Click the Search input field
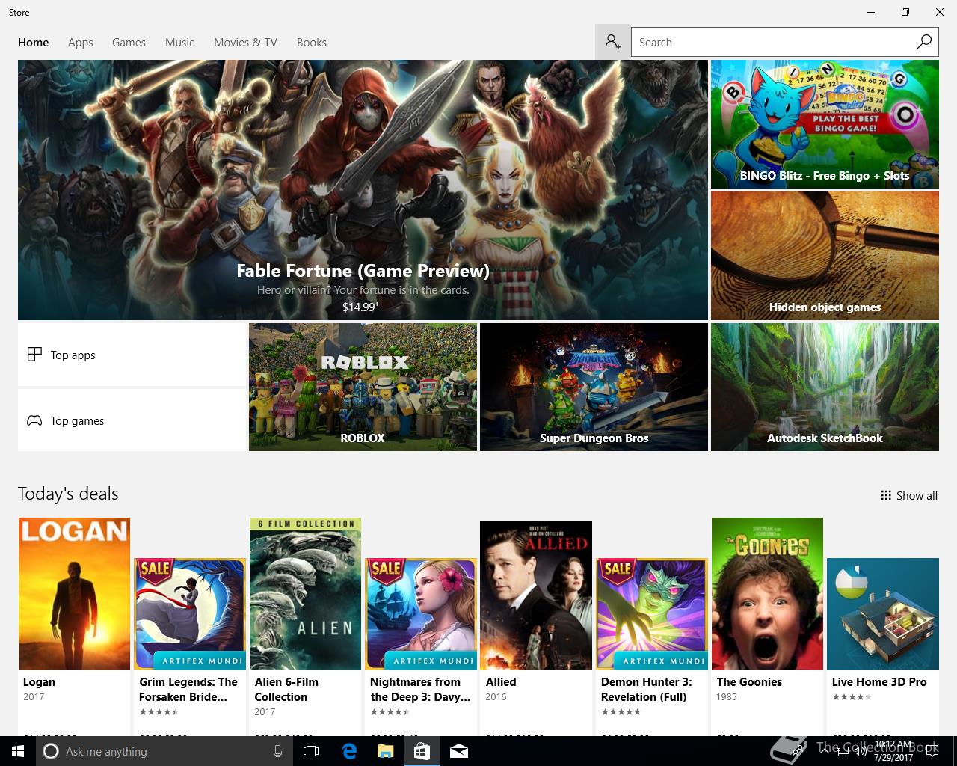This screenshot has width=957, height=766. coord(773,42)
